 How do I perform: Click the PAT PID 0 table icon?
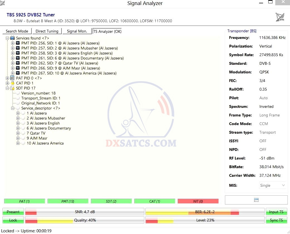click(x=13, y=78)
